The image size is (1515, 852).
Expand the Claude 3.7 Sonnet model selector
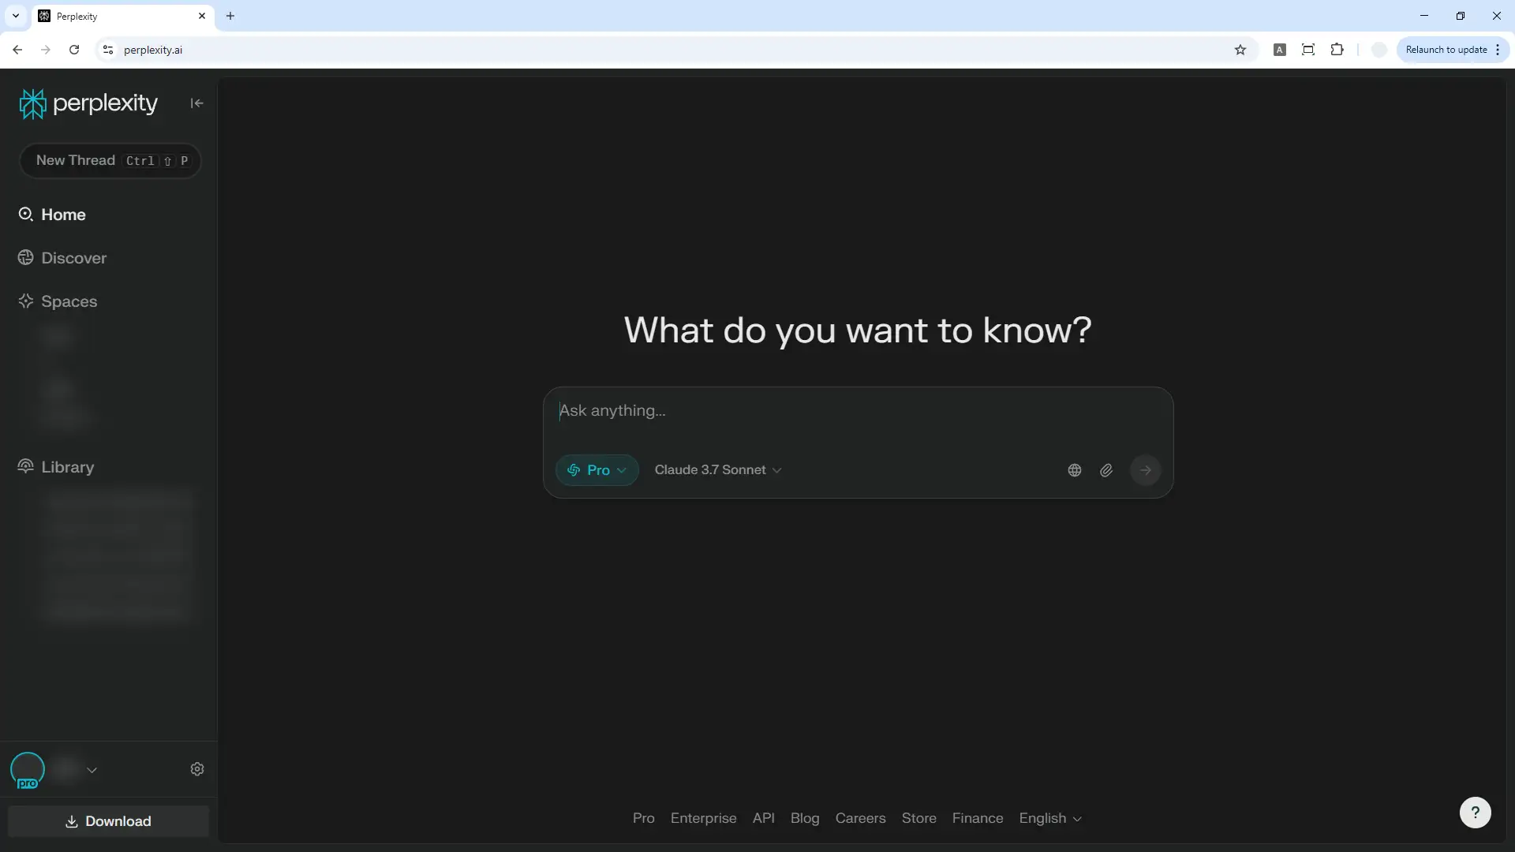coord(717,470)
